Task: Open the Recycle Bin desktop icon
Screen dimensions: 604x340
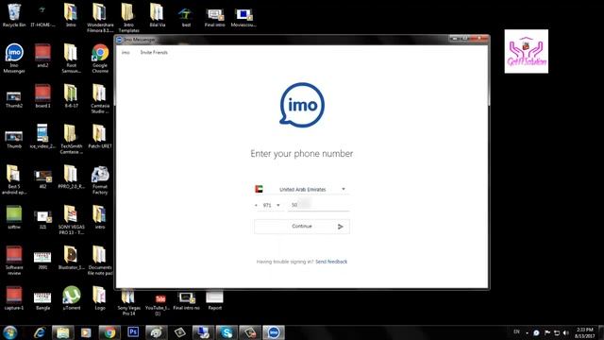Action: click(x=14, y=15)
